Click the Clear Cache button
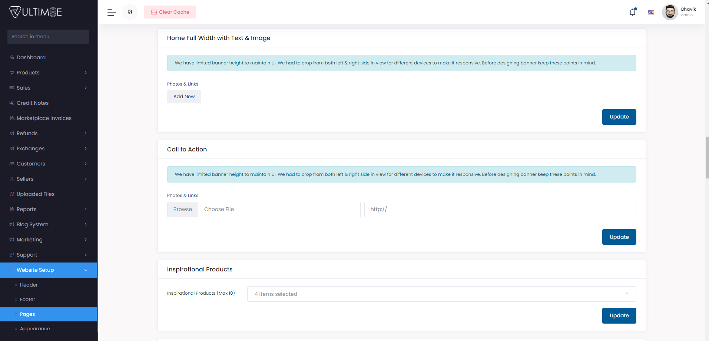This screenshot has width=709, height=341. click(x=170, y=12)
